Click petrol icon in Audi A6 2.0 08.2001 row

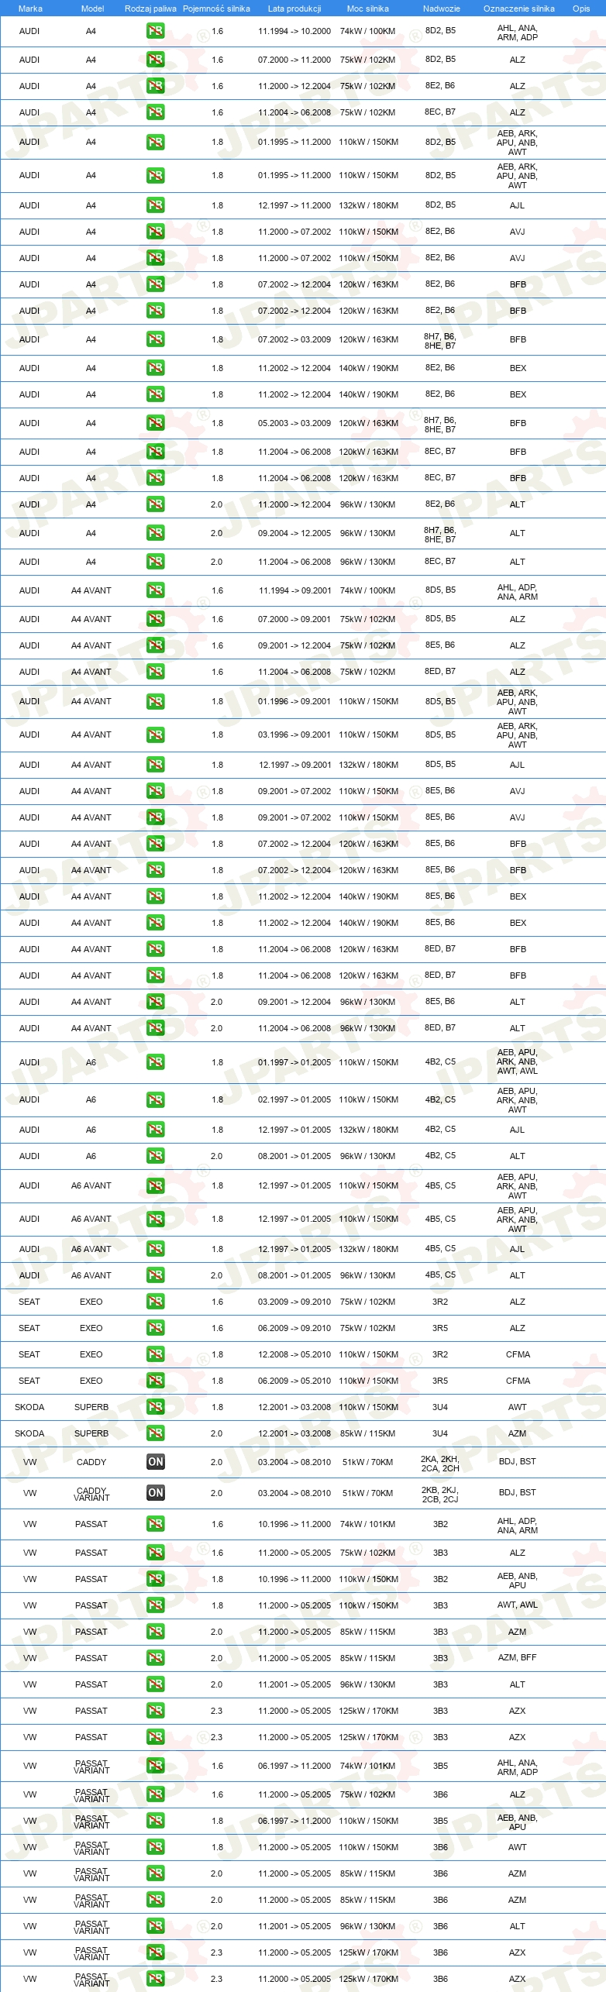tap(155, 1156)
